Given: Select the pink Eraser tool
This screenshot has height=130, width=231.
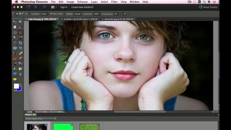Looking at the screenshot, I should pyautogui.click(x=21, y=58).
